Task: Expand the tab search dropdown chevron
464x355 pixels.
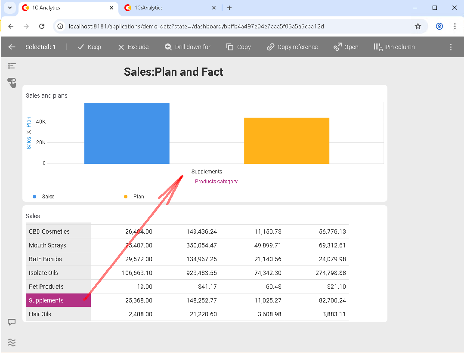Action: click(x=10, y=8)
